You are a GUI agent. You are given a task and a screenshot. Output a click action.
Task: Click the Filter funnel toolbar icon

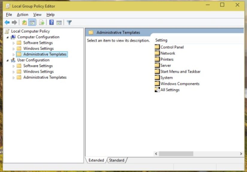[69, 22]
